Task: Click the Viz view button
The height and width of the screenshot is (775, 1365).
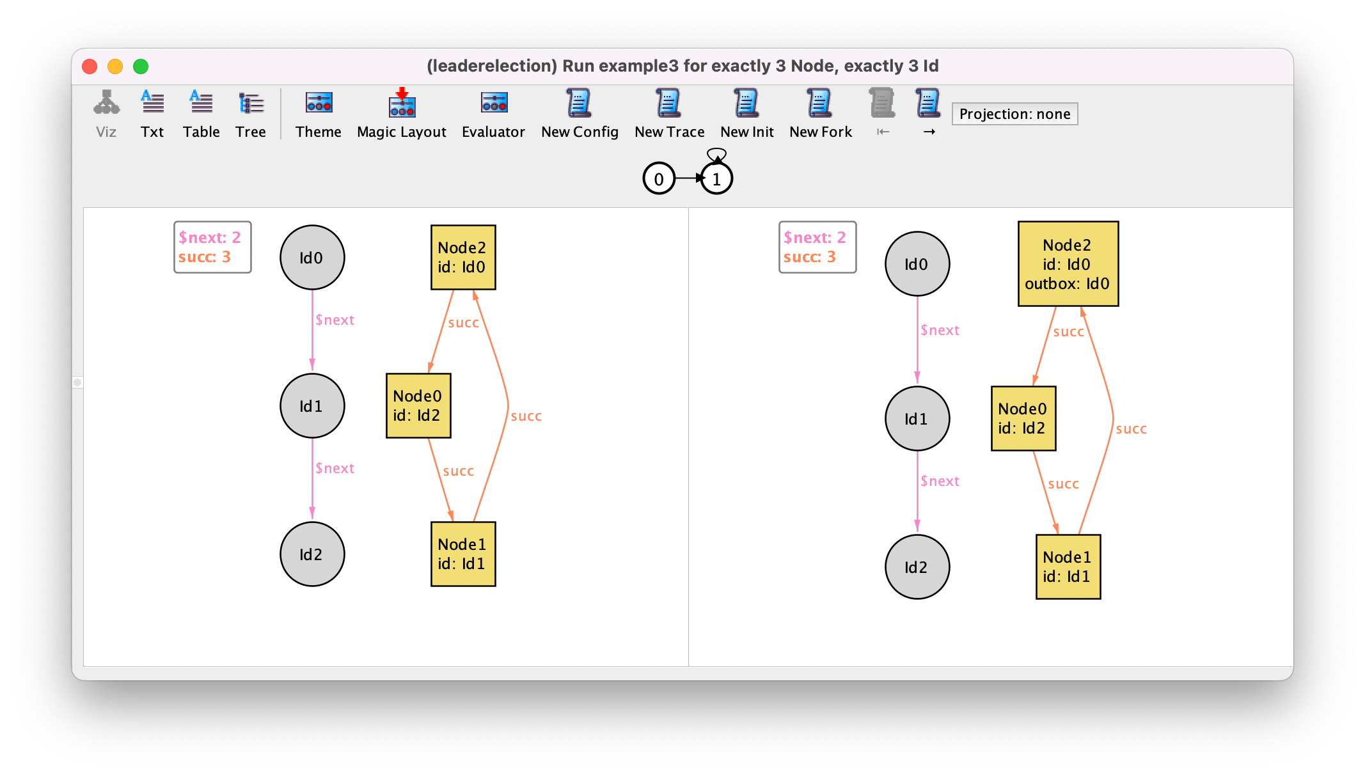Action: point(106,113)
